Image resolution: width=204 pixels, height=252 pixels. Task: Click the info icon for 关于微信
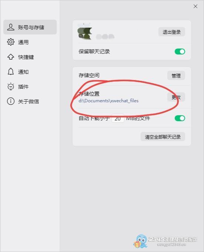(x=11, y=101)
